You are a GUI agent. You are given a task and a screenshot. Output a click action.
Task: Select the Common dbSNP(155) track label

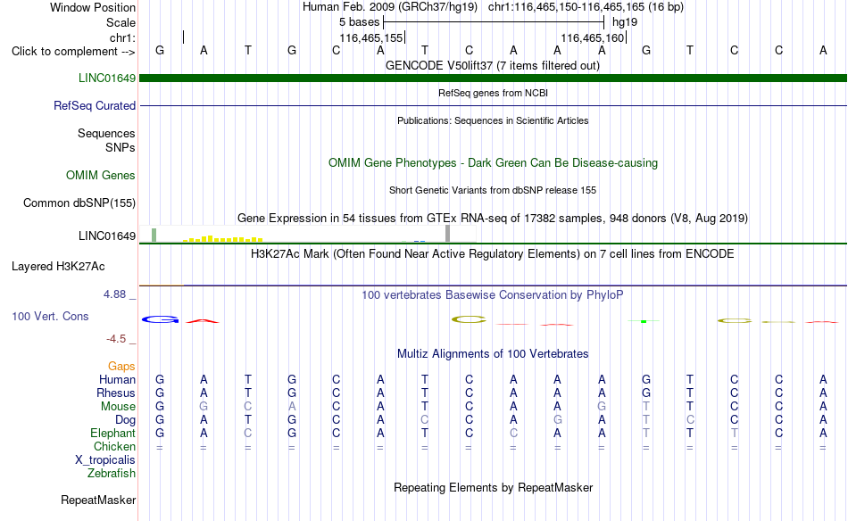click(79, 203)
